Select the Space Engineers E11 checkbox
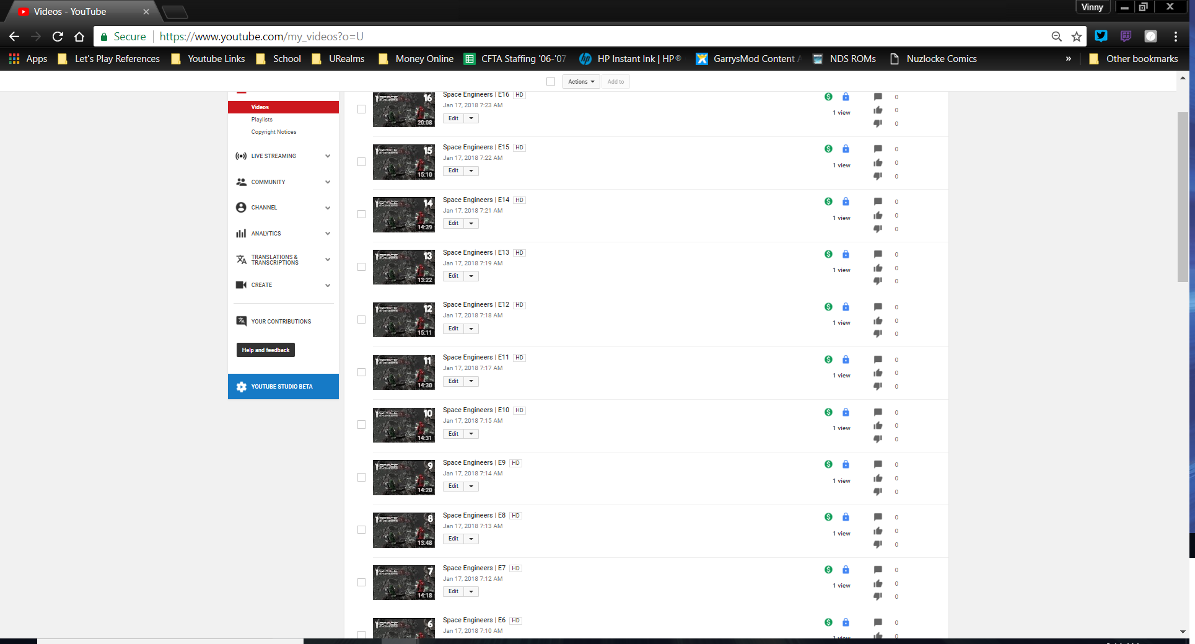This screenshot has height=644, width=1195. click(x=361, y=373)
